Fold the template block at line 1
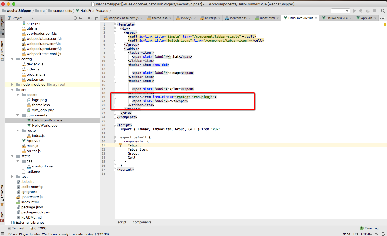 tap(115, 24)
